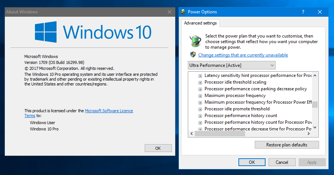Image resolution: width=334 pixels, height=175 pixels.
Task: Click the horizontal scroll right arrow
Action: coord(309,133)
